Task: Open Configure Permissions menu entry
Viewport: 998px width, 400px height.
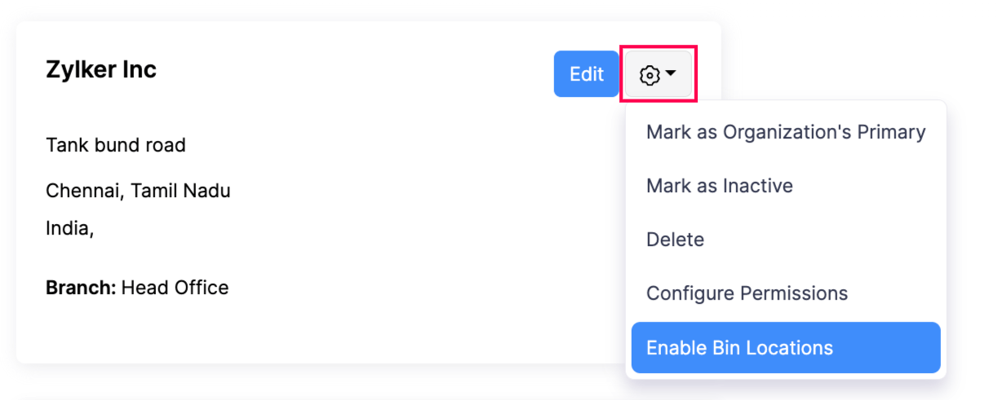Action: [747, 293]
